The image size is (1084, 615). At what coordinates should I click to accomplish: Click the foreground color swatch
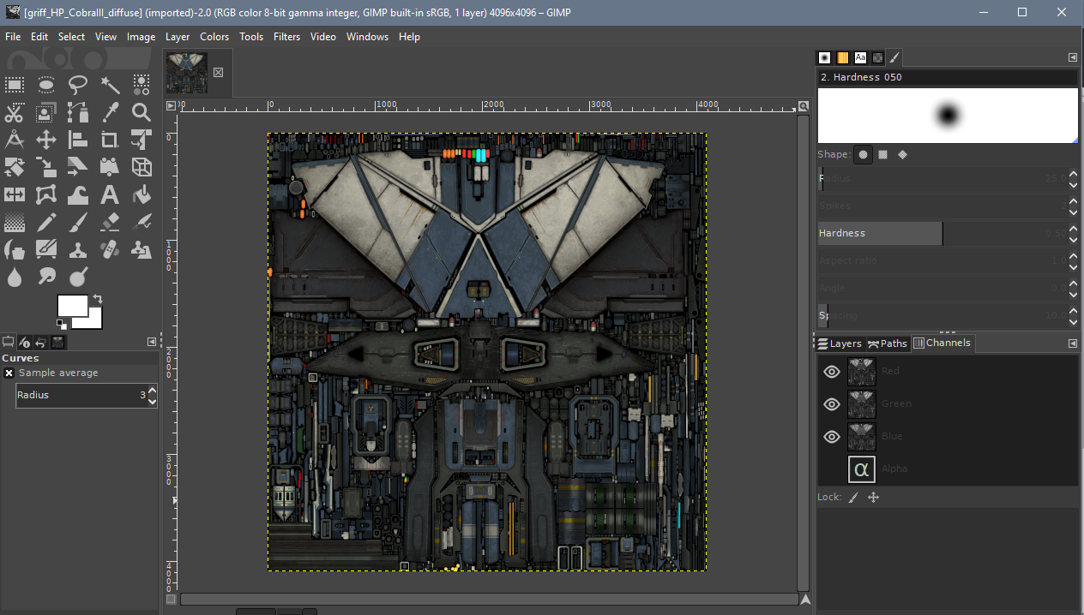72,305
